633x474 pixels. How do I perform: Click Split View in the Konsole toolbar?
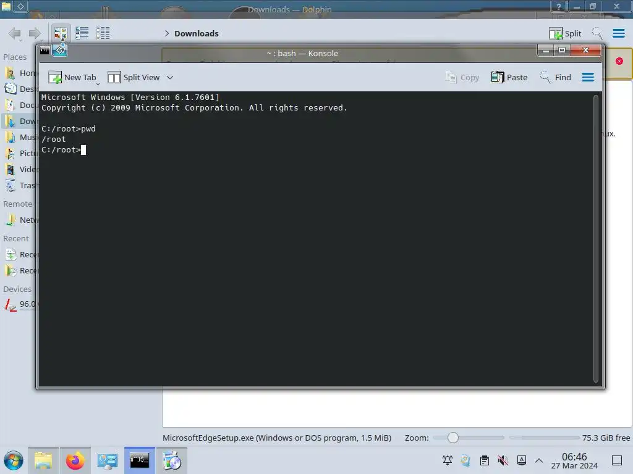point(134,77)
